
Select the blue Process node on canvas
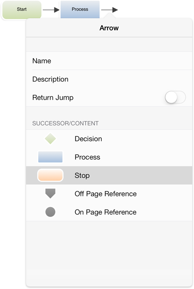point(80,10)
